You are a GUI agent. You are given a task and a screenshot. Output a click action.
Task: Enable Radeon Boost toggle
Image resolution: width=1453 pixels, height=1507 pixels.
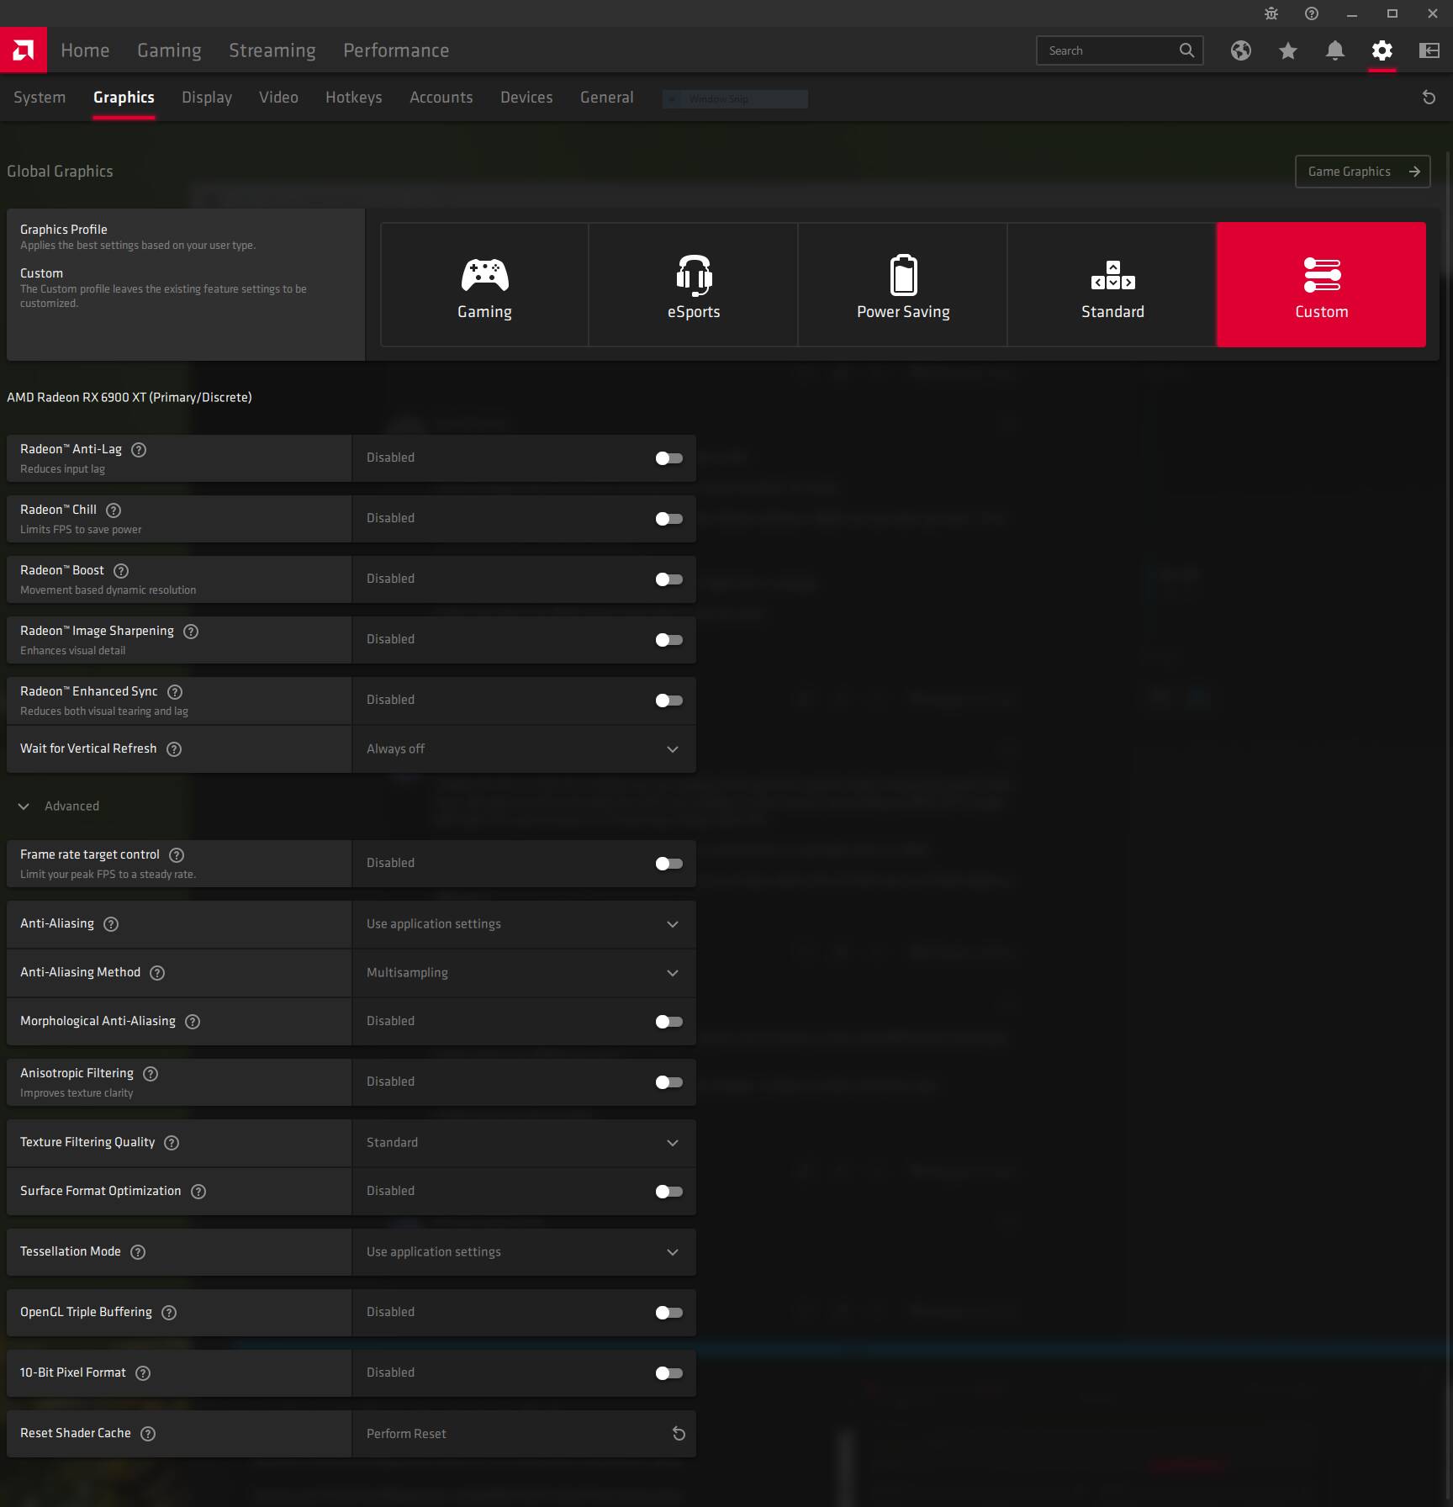[669, 579]
